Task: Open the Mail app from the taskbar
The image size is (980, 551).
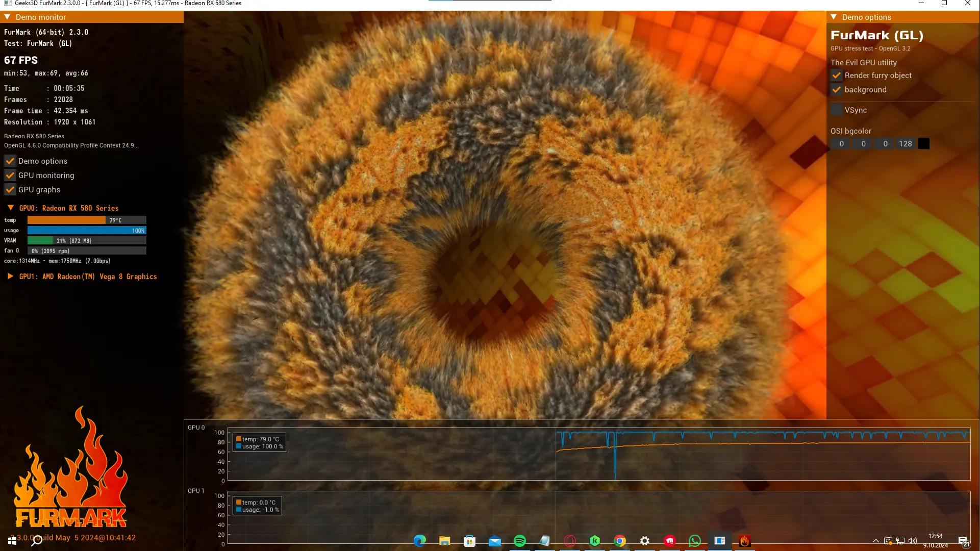Action: coord(495,541)
